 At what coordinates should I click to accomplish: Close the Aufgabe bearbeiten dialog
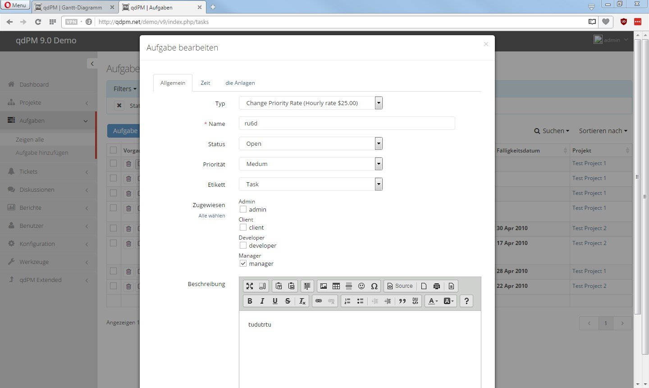tap(486, 44)
